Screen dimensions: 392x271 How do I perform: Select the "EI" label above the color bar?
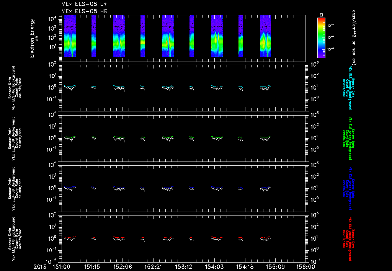(x=322, y=15)
